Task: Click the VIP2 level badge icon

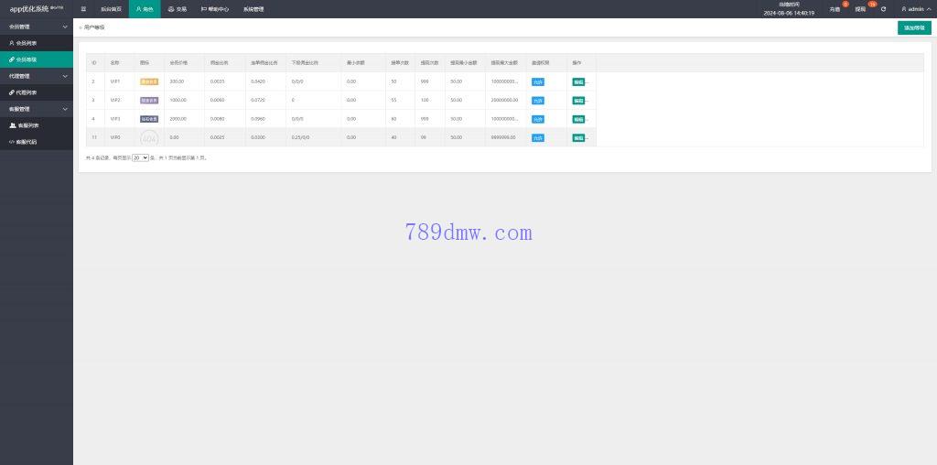Action: [x=149, y=100]
